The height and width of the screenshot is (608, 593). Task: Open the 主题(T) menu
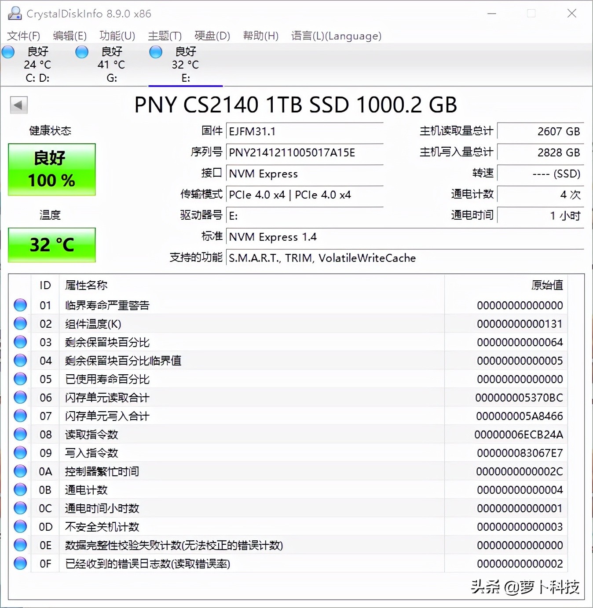(165, 36)
